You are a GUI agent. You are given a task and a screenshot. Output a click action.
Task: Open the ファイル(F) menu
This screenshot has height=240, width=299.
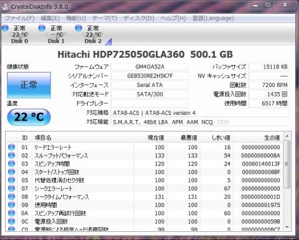coord(19,19)
